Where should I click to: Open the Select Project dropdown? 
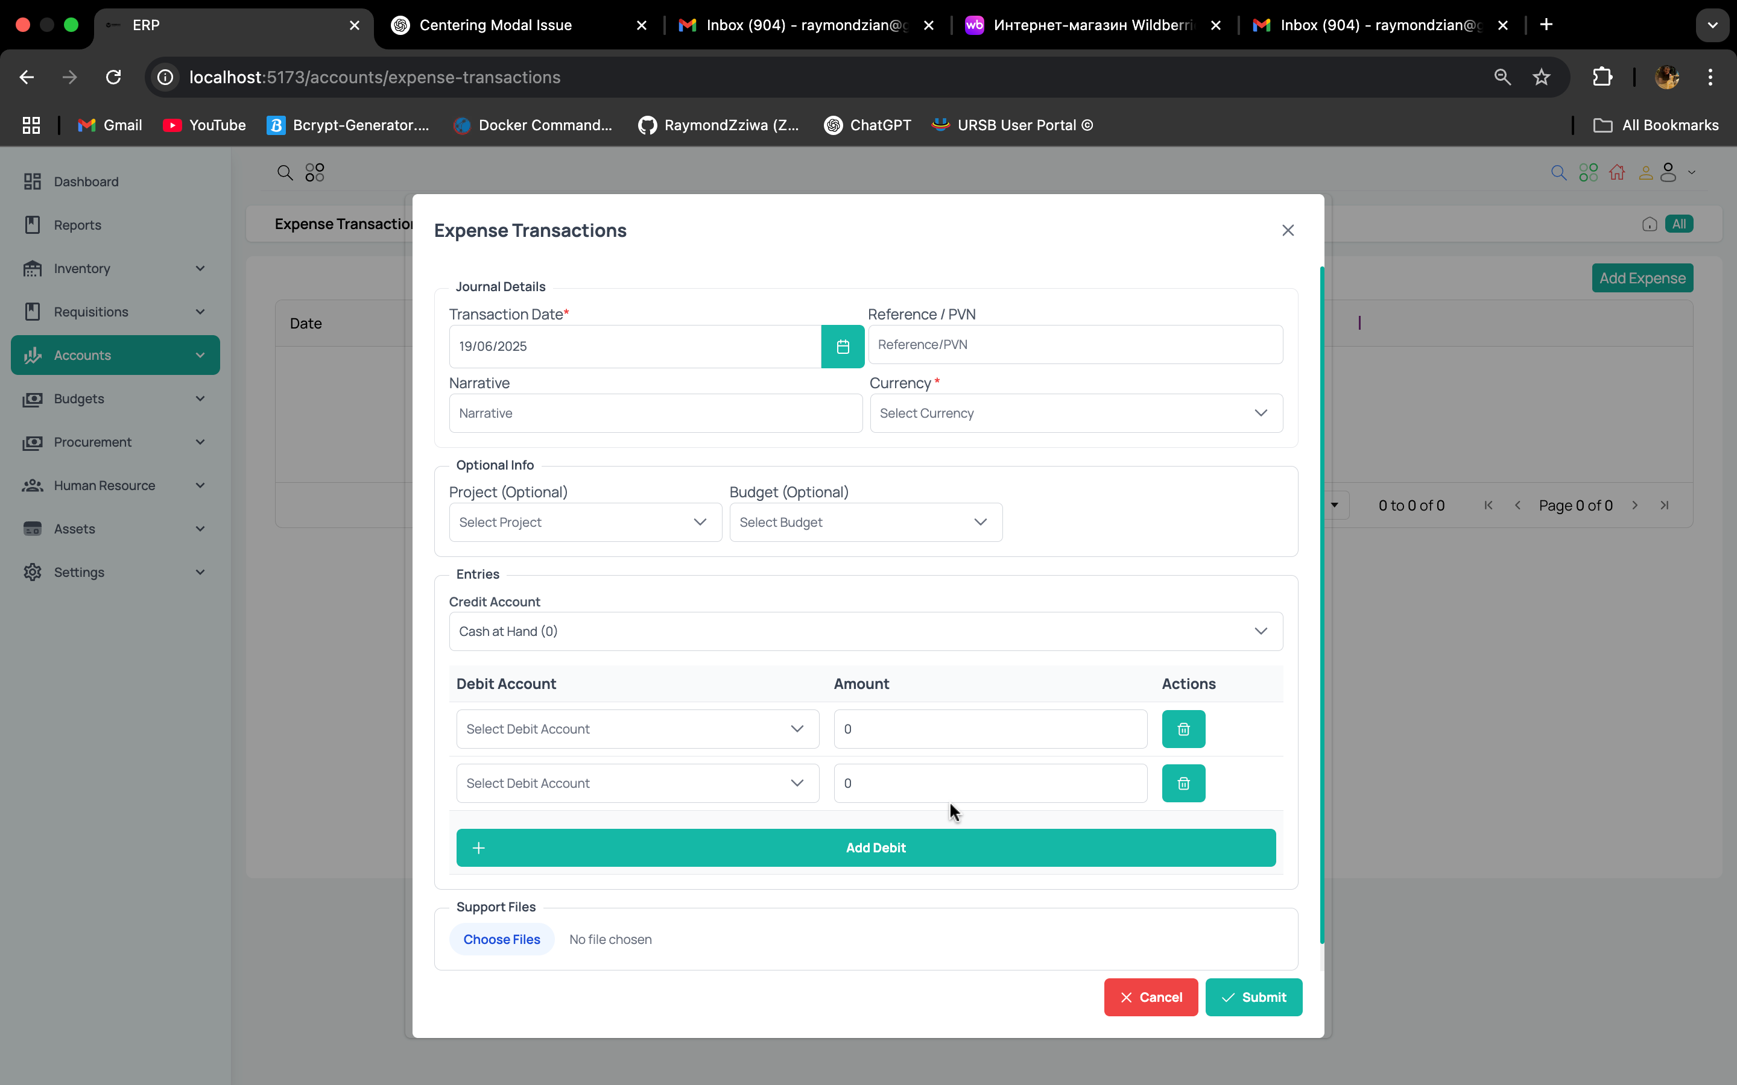coord(584,523)
